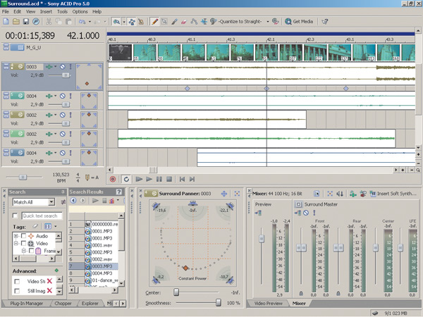Open Tags view options dropdown arrow

tap(55, 226)
